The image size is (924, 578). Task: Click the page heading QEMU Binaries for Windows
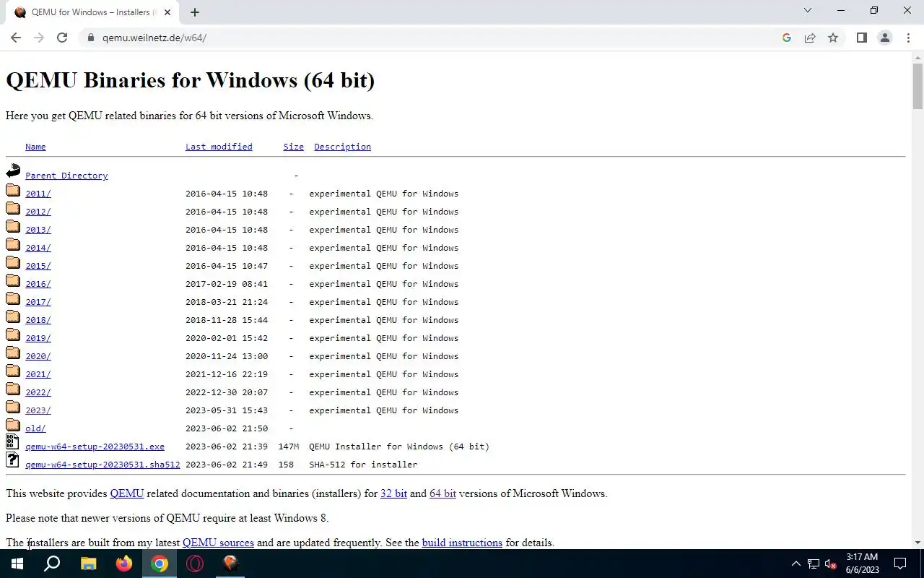click(191, 80)
